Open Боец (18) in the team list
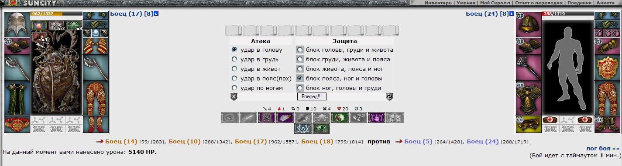This screenshot has height=166, width=622. (x=317, y=141)
